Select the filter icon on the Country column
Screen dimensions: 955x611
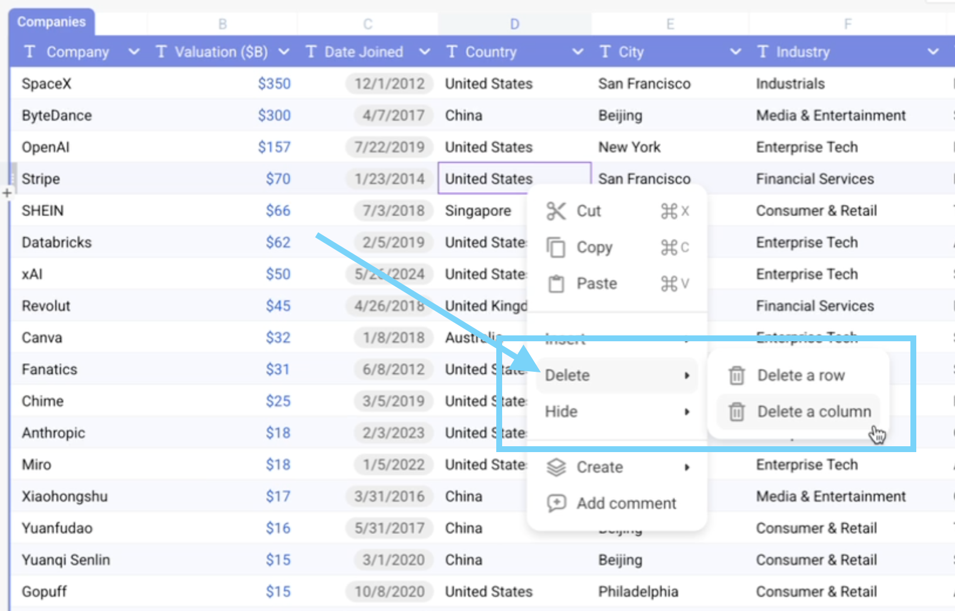[451, 52]
